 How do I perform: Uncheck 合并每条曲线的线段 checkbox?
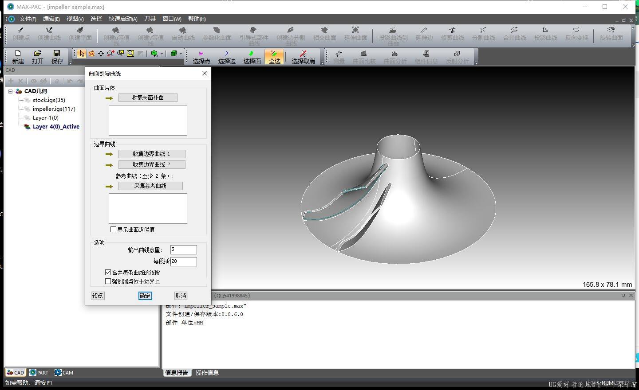click(x=108, y=273)
